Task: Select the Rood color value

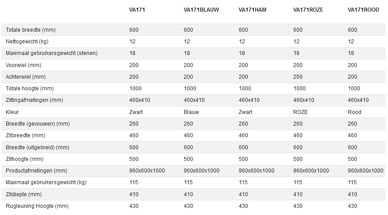Action: (x=354, y=112)
